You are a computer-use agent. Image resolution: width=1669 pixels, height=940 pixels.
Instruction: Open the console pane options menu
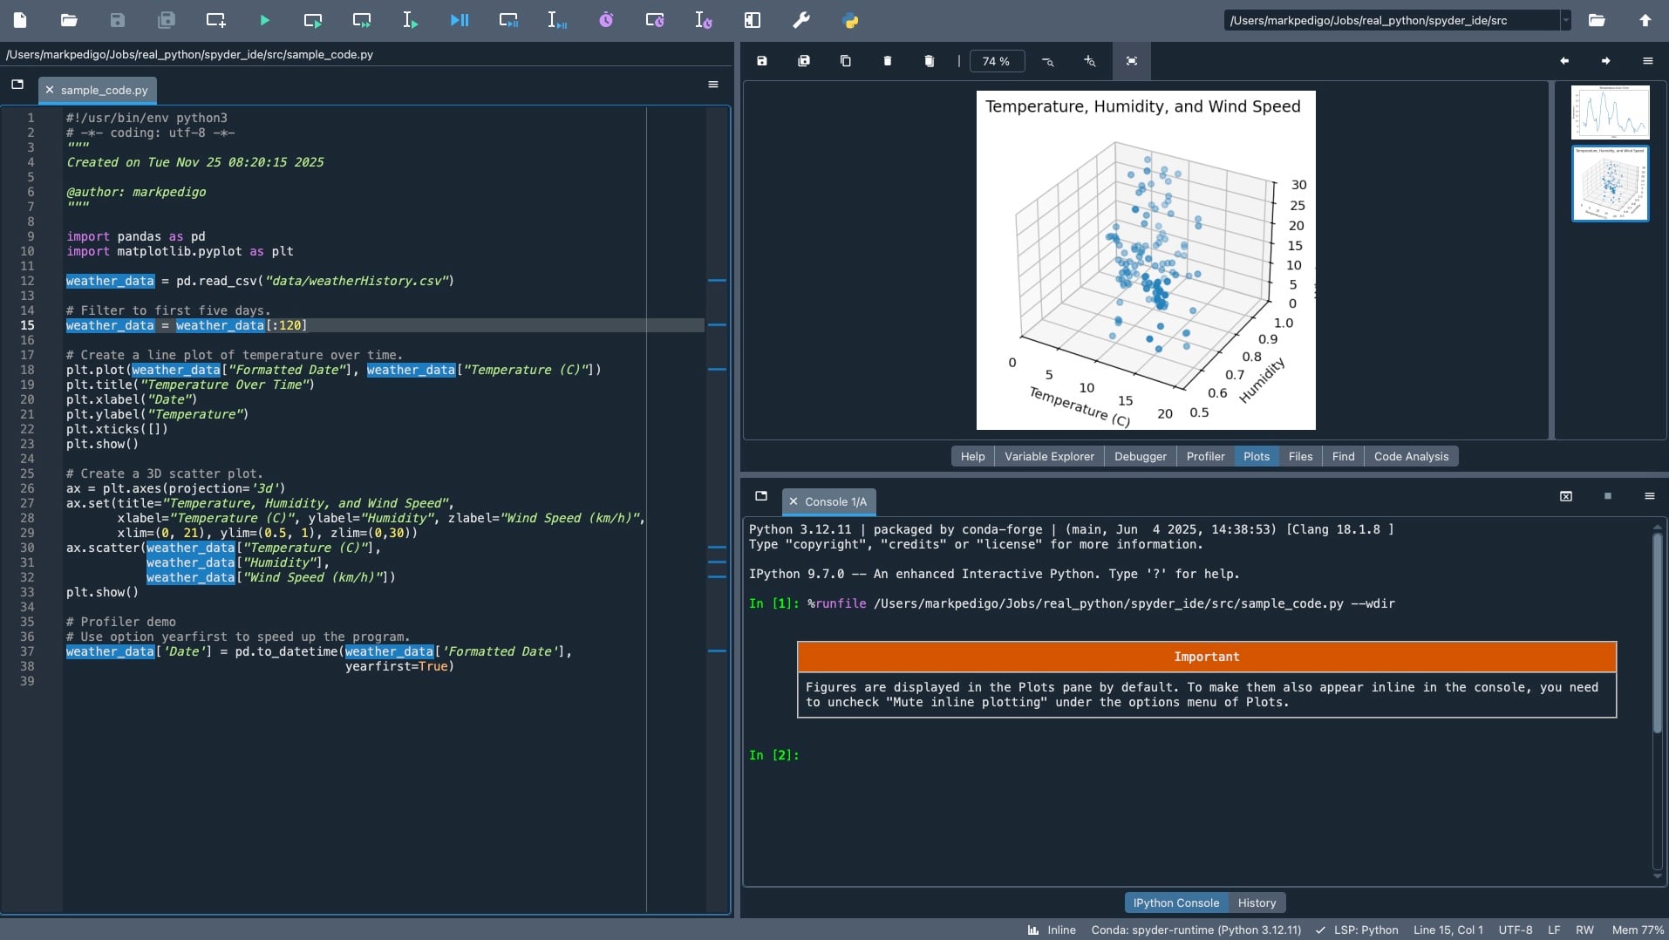point(1649,496)
